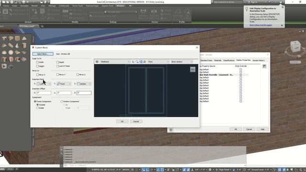This screenshot has width=306, height=172.
Task: Open the Wireframe visual style dropdown
Action: [115, 62]
